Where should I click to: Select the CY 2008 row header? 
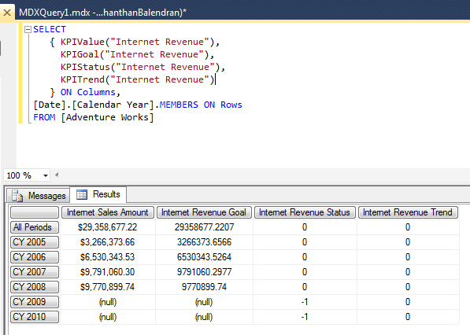tap(35, 287)
